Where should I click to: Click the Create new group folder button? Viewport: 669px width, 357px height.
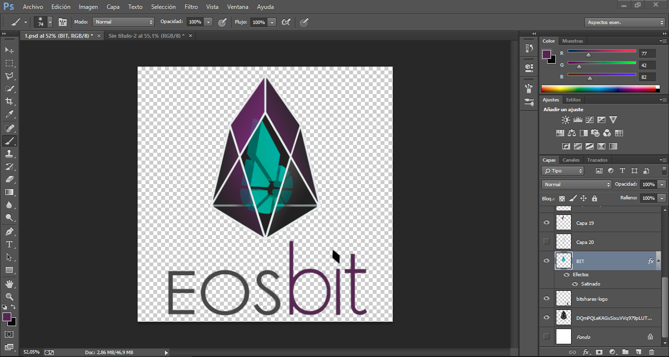(625, 352)
